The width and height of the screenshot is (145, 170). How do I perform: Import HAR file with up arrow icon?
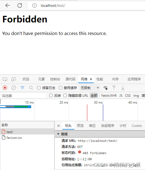tap(114, 88)
